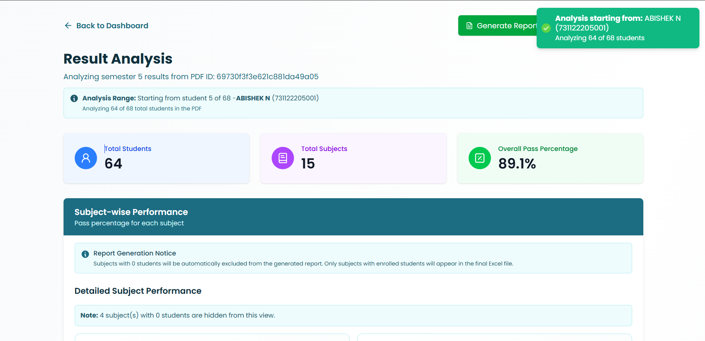Click the Total Students value 64
The image size is (705, 341).
(x=113, y=164)
